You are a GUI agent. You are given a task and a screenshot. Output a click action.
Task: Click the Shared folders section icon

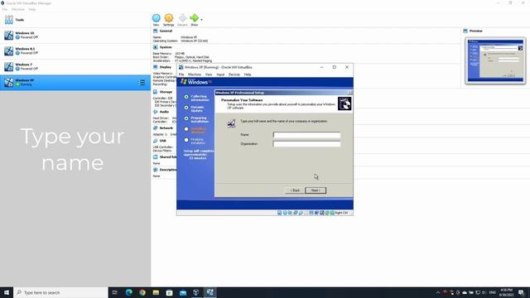(x=156, y=157)
